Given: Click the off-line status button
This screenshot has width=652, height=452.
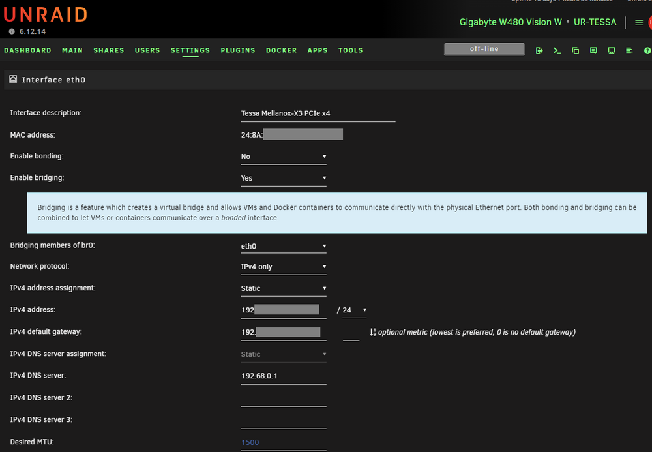Looking at the screenshot, I should [484, 49].
